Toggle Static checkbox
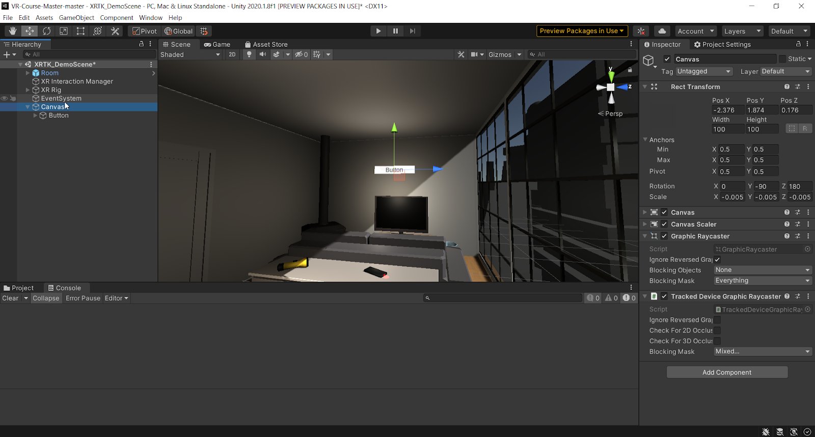815x437 pixels. pyautogui.click(x=782, y=59)
